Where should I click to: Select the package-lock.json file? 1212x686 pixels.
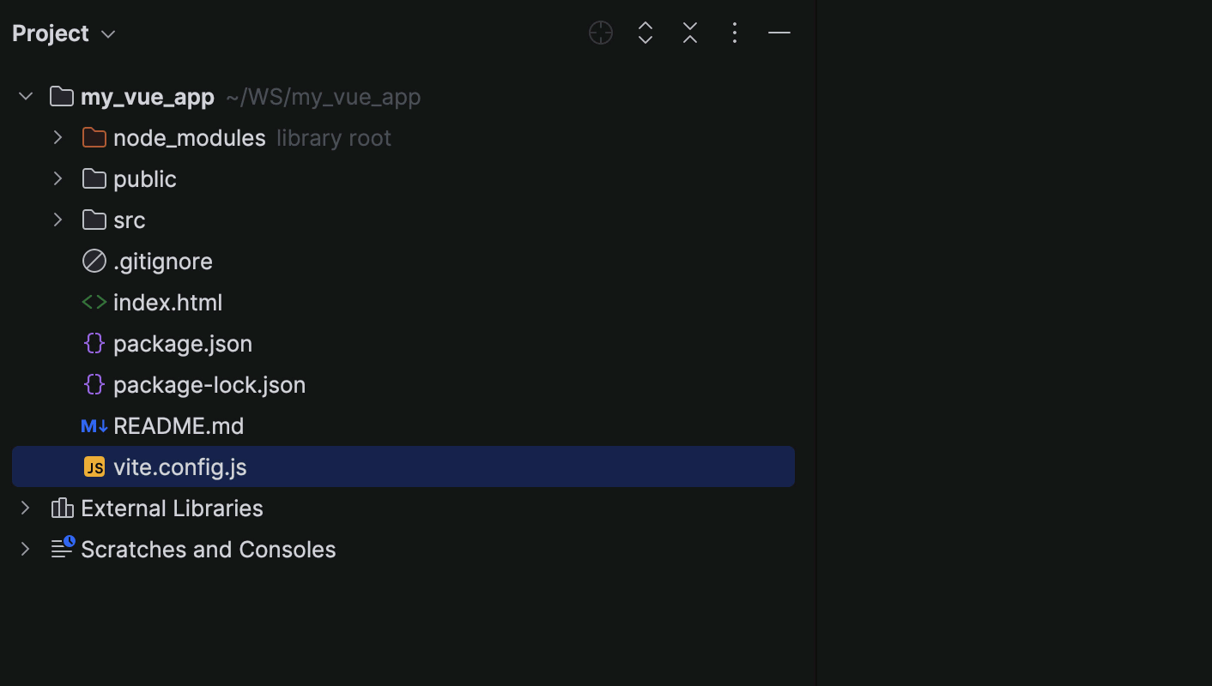tap(209, 384)
